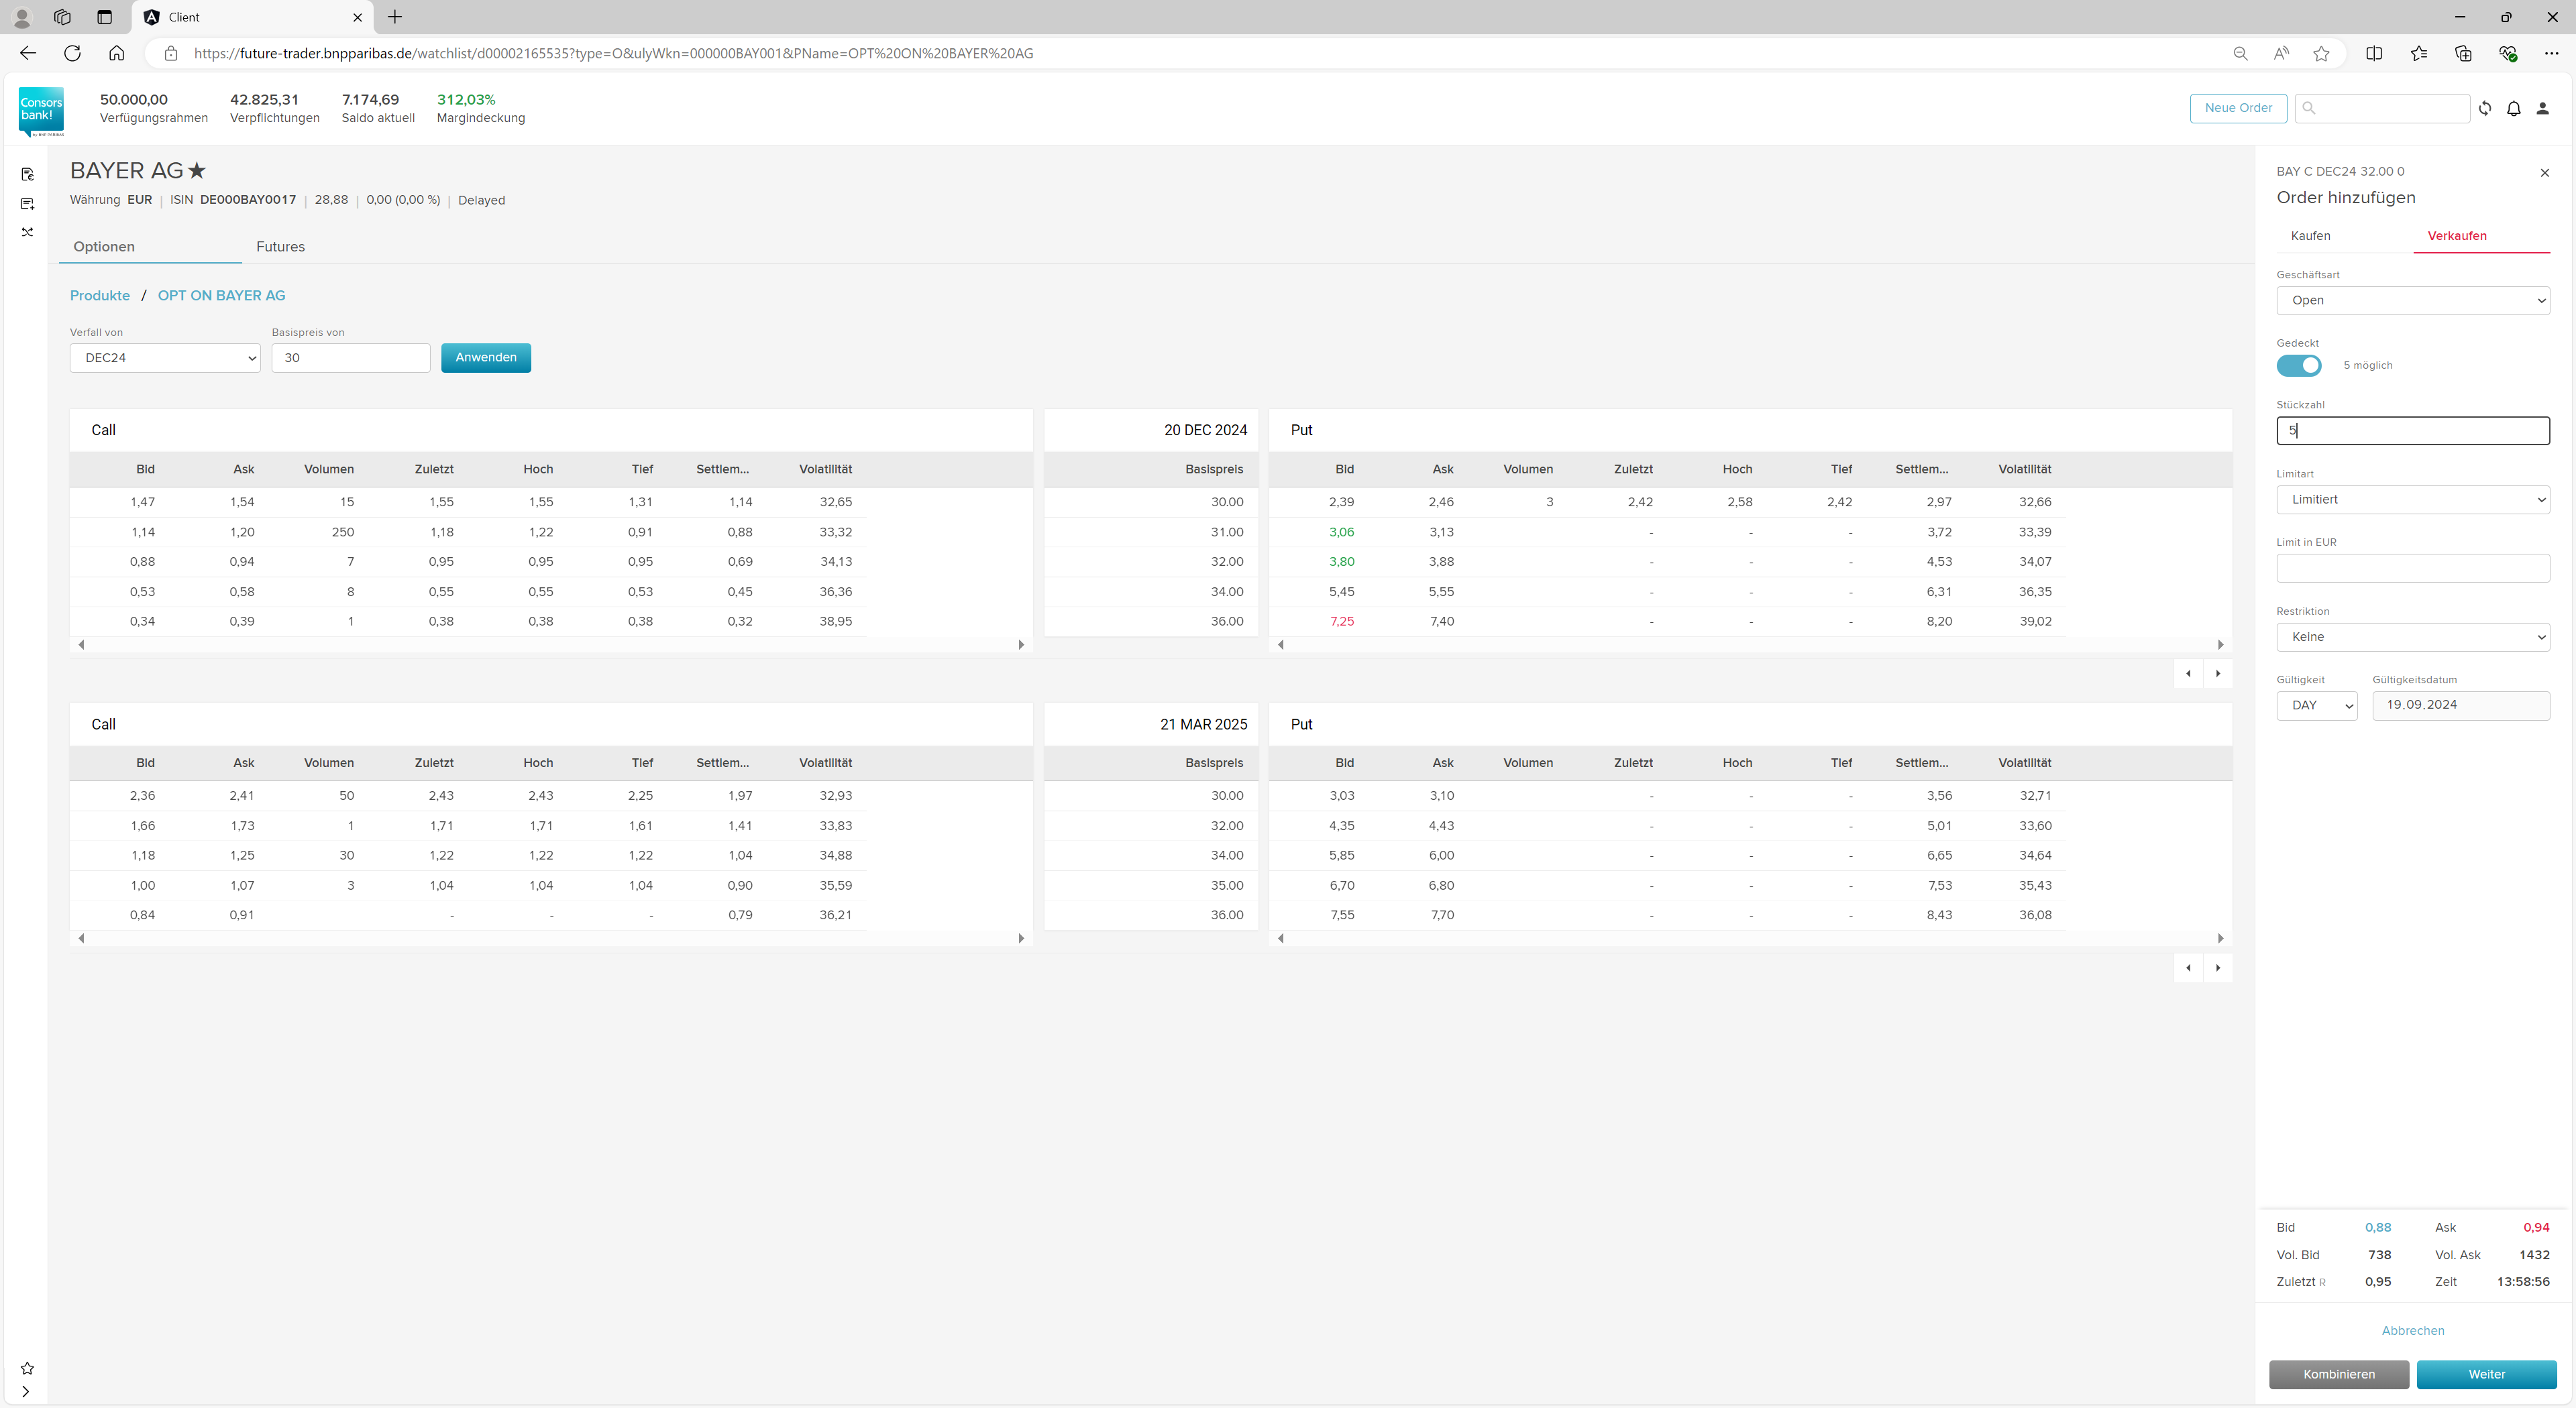The height and width of the screenshot is (1408, 2576).
Task: Click DEC 2024 Call bid 0,88
Action: pos(142,562)
